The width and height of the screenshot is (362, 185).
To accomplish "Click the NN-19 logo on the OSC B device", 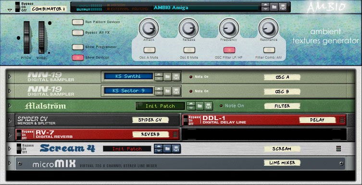I will (x=45, y=89).
